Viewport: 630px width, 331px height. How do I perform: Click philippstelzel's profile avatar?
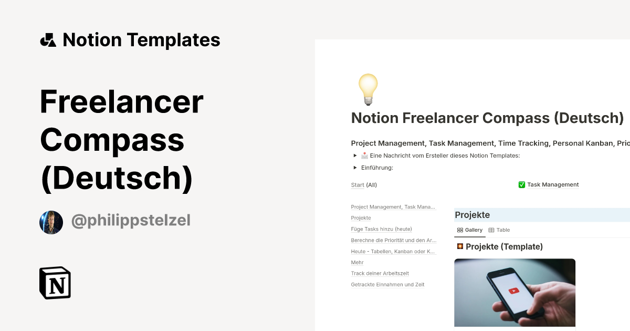click(51, 222)
